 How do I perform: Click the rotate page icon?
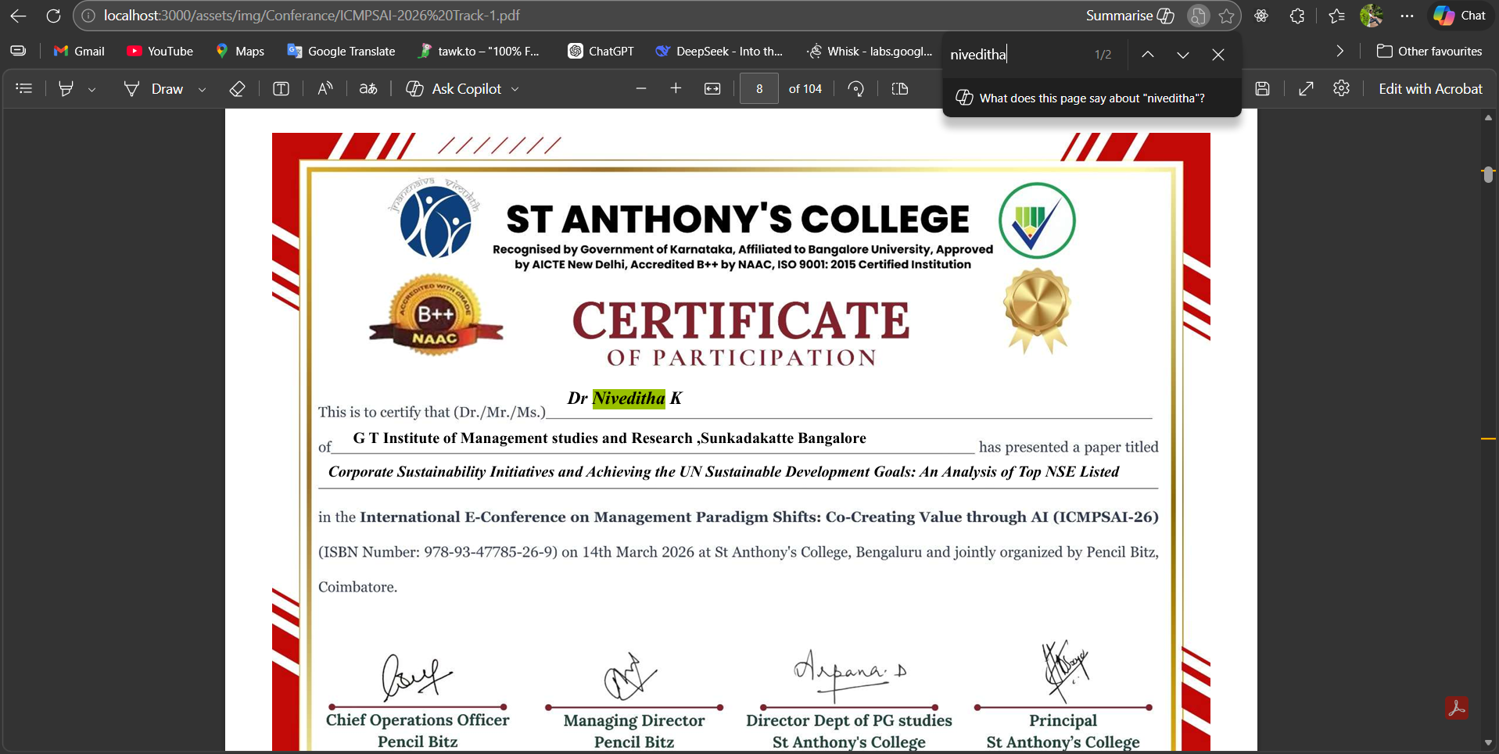tap(856, 89)
